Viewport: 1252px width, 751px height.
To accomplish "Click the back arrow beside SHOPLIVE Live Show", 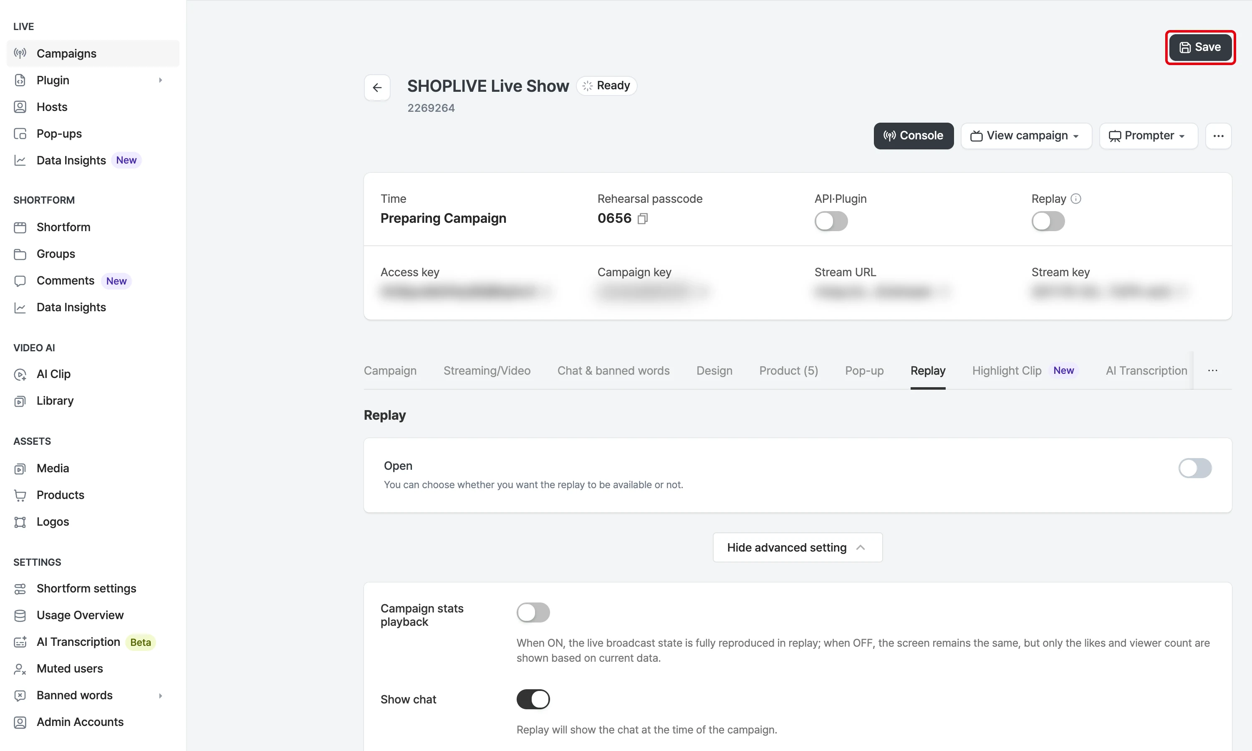I will 377,88.
